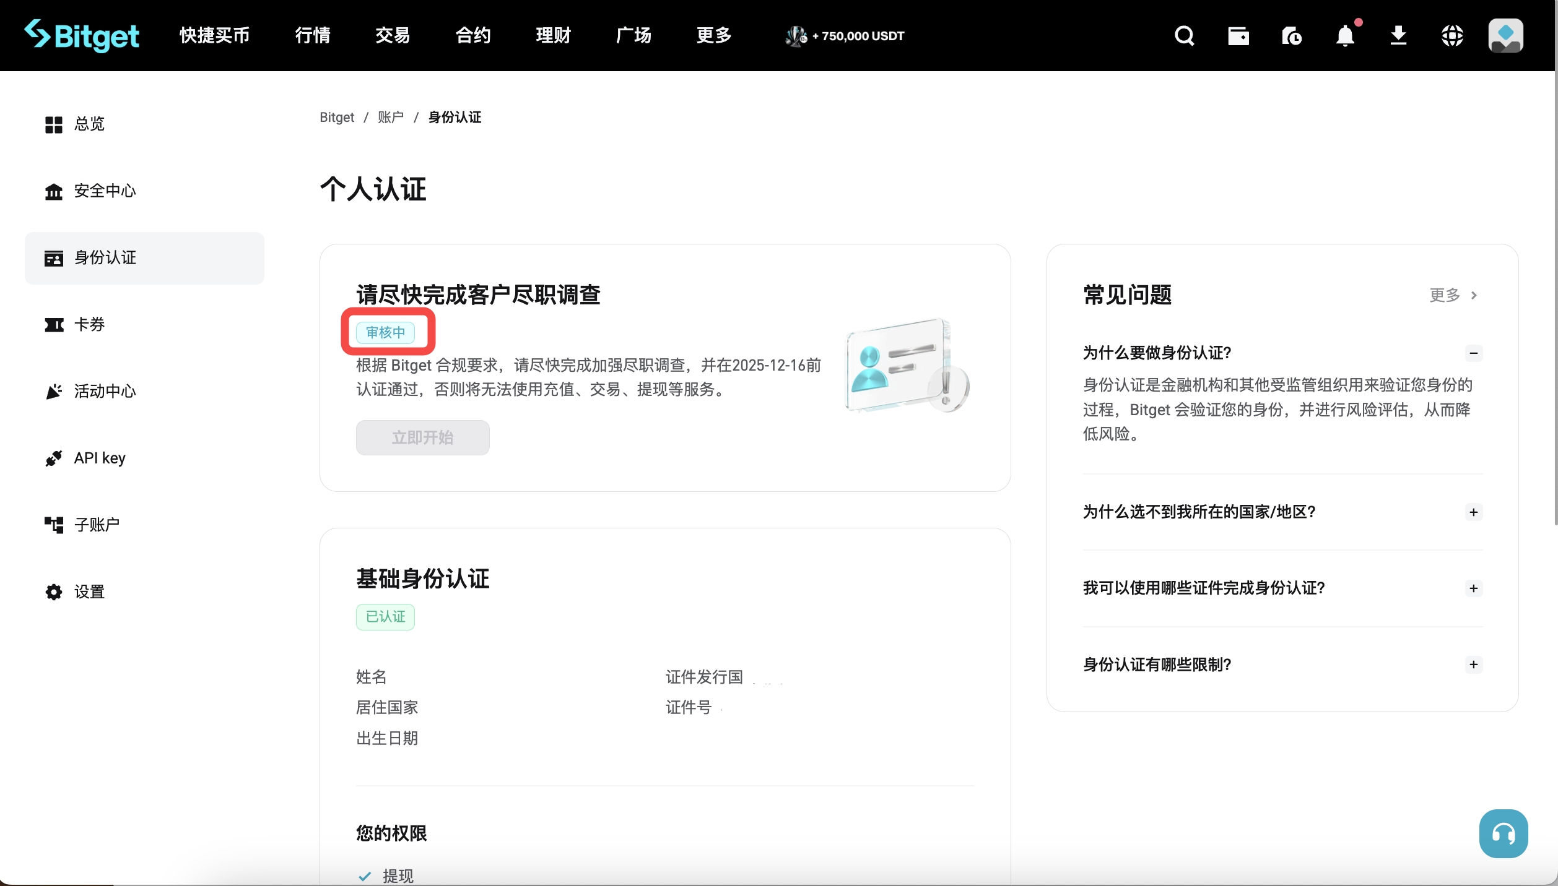Open the API key page
The height and width of the screenshot is (886, 1558).
(100, 458)
